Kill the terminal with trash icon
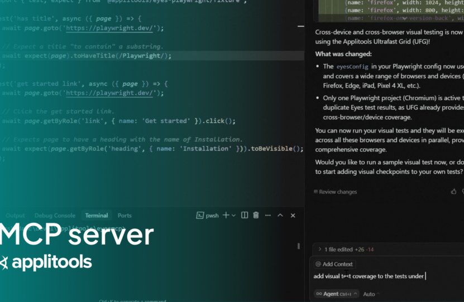Viewport: 464px width, 302px height. coord(256,215)
